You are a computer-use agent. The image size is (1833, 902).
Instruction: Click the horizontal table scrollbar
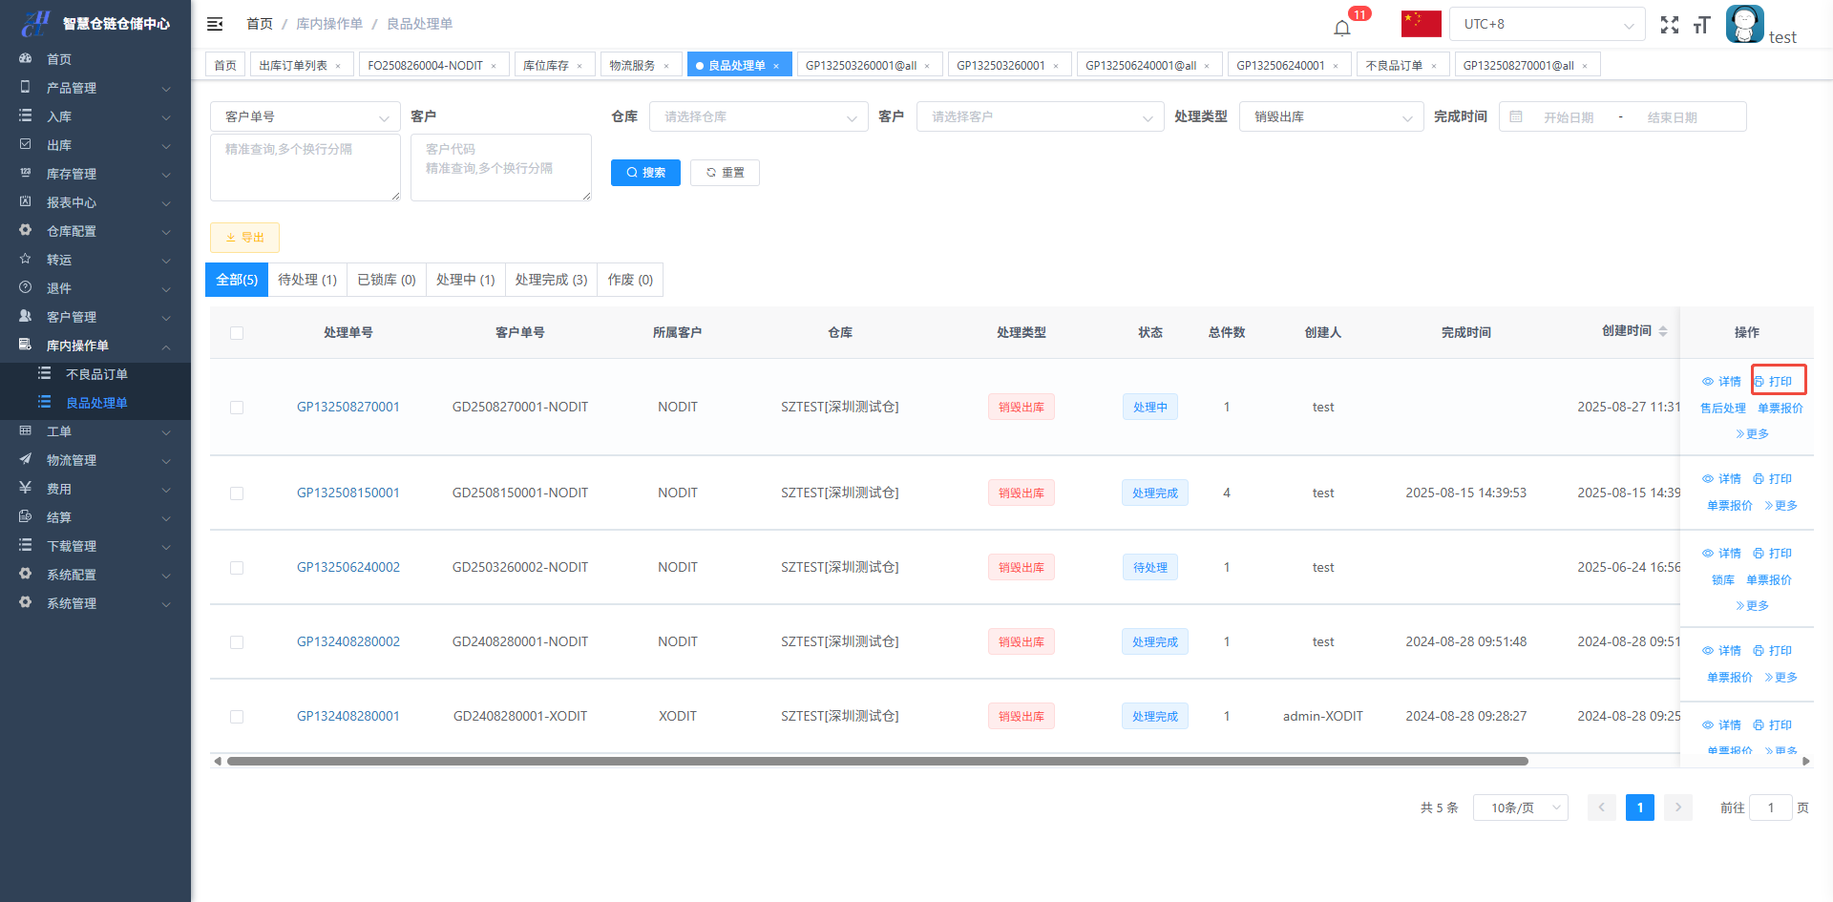(876, 761)
